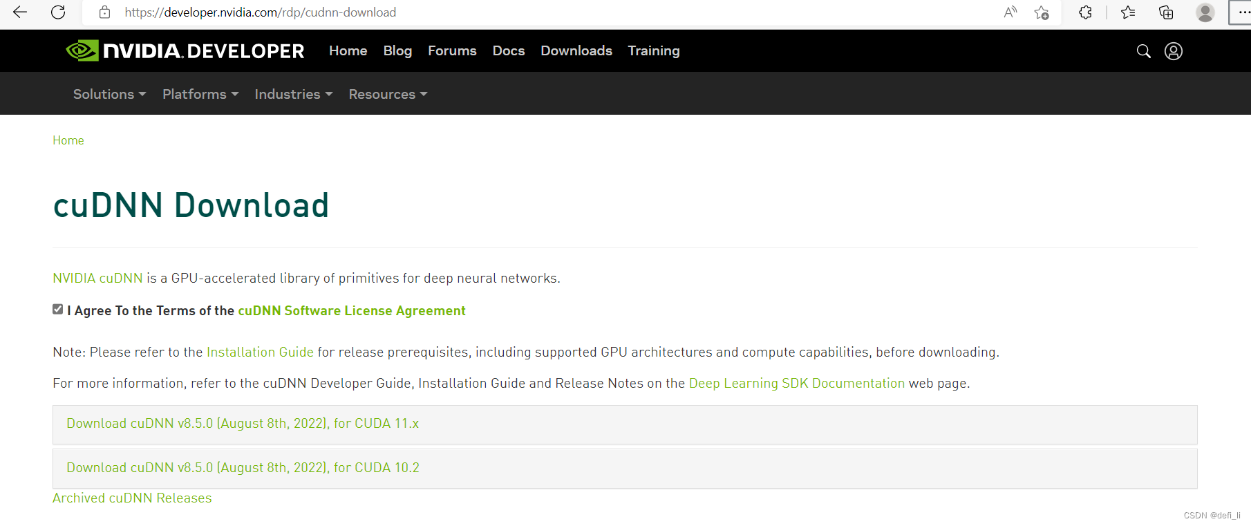Viewport: 1251px width, 526px height.
Task: View site info via the lock icon
Action: [105, 12]
